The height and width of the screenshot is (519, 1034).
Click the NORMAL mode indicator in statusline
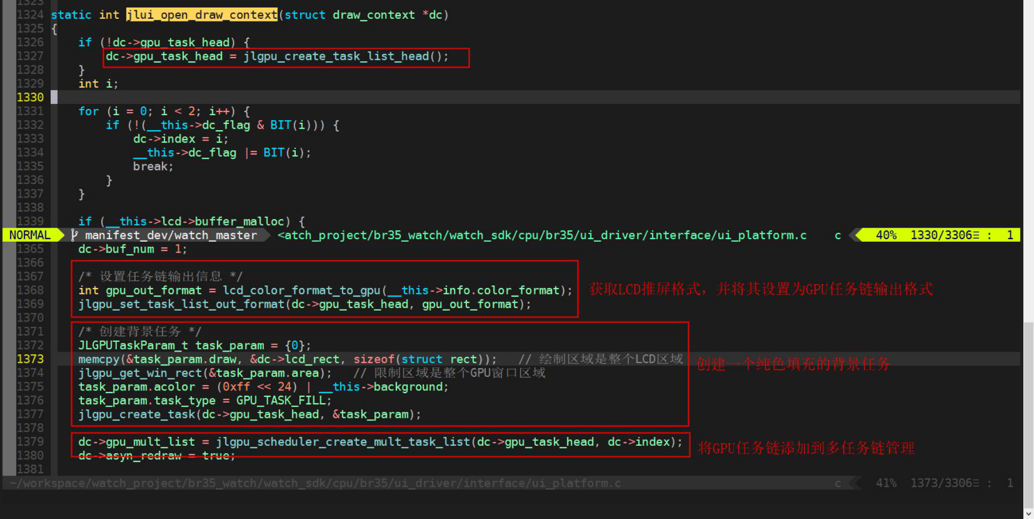[x=30, y=235]
